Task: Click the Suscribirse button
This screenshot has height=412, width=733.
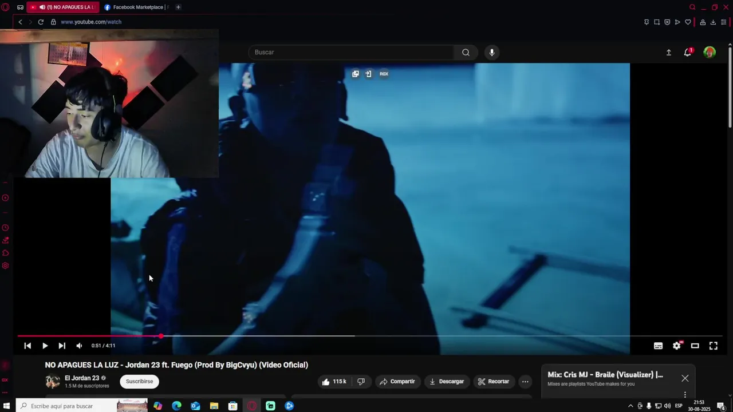Action: pyautogui.click(x=140, y=382)
